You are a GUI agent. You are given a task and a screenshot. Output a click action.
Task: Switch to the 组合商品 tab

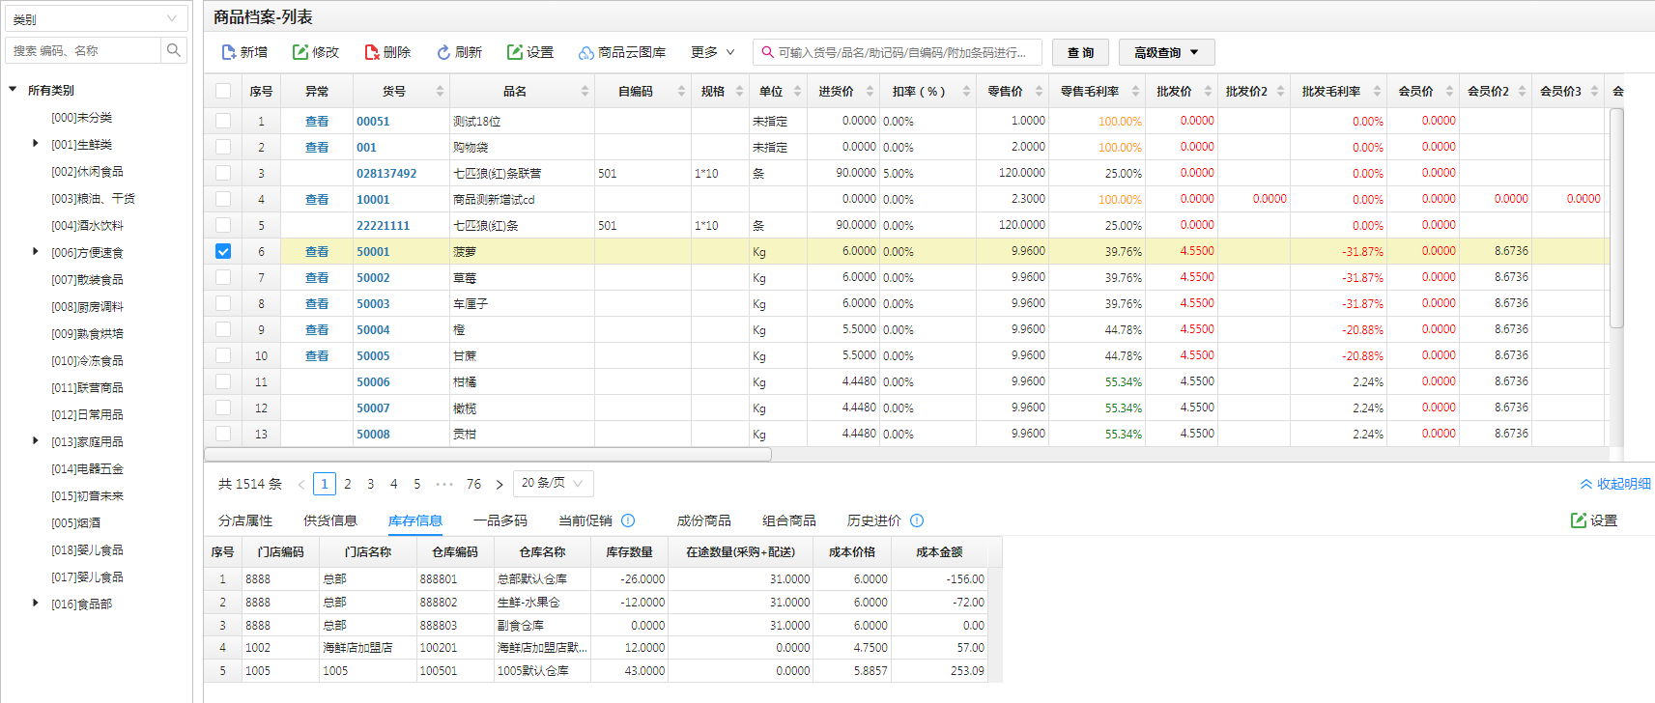789,520
